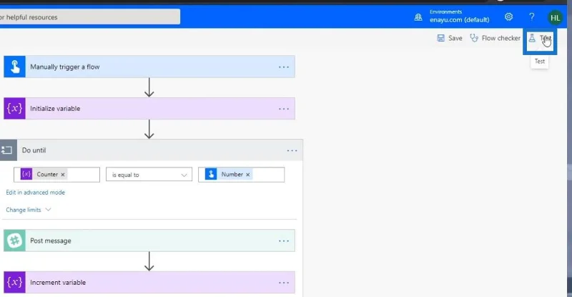Save the flow
The width and height of the screenshot is (572, 297).
450,38
